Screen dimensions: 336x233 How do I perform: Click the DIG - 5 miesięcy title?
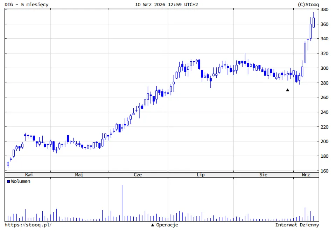coord(27,5)
